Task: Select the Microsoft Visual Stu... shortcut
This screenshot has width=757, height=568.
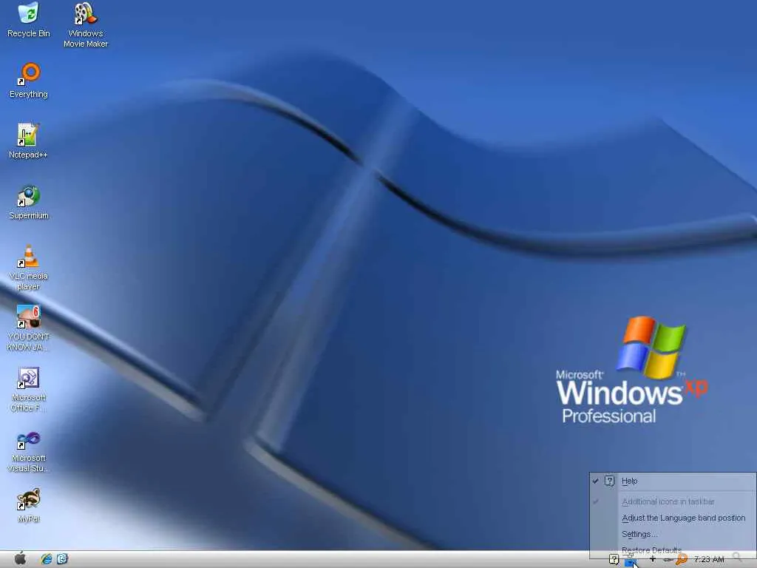Action: [29, 452]
